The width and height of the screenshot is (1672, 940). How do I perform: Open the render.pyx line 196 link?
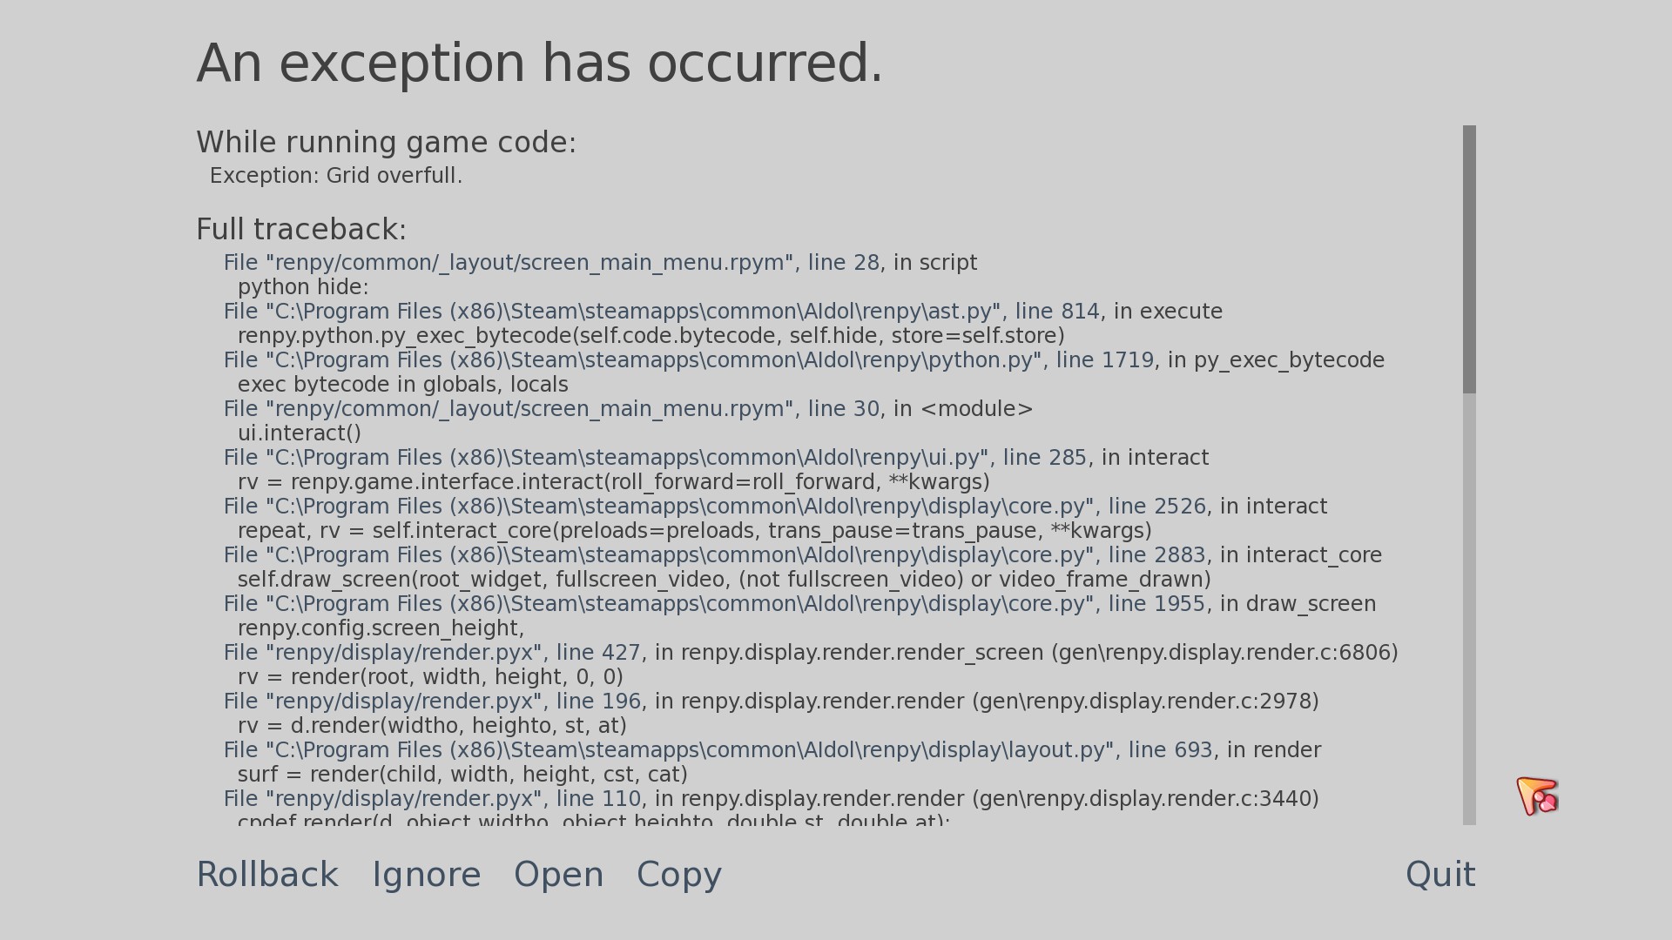click(432, 702)
